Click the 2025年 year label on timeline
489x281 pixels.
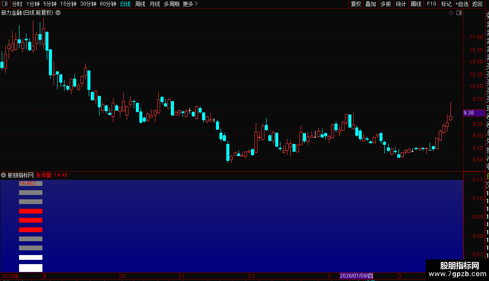click(x=10, y=276)
